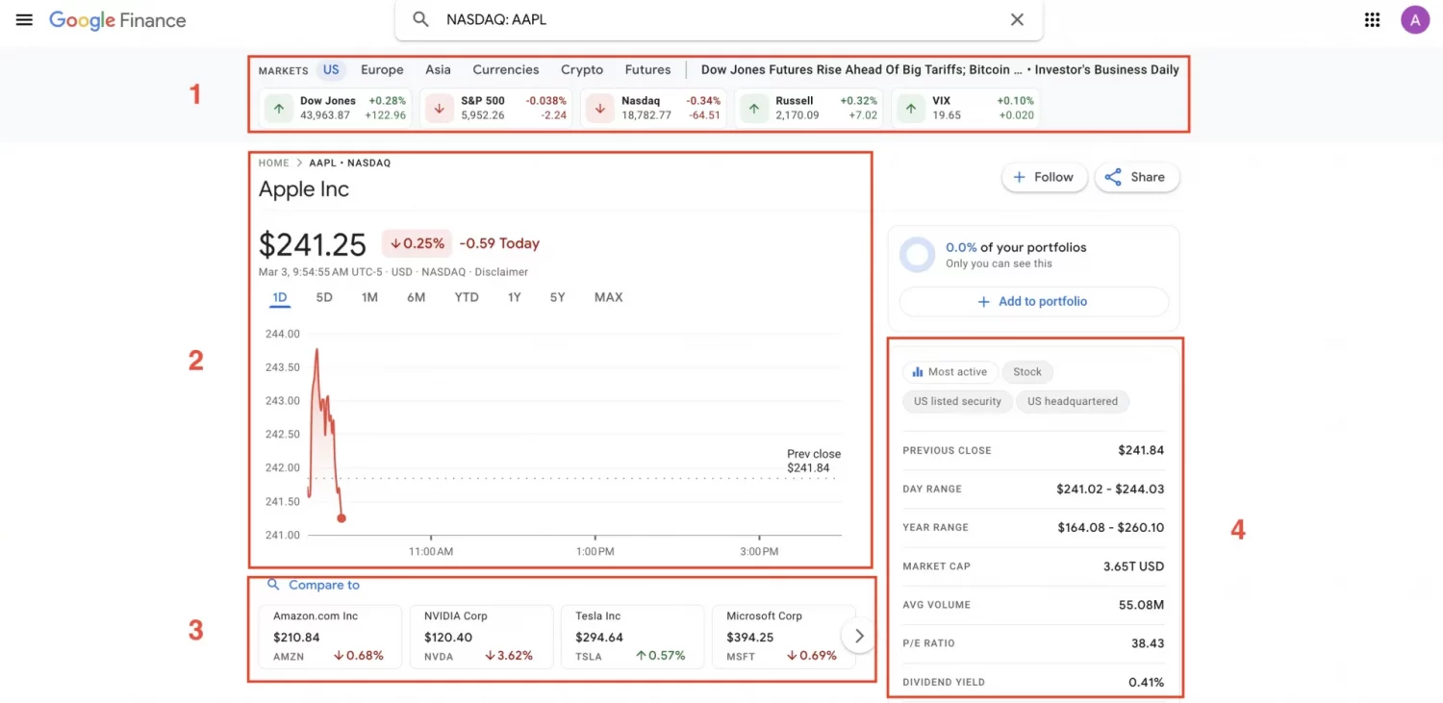Click the Nasdaq down arrow icon
The image size is (1443, 703).
pos(600,109)
